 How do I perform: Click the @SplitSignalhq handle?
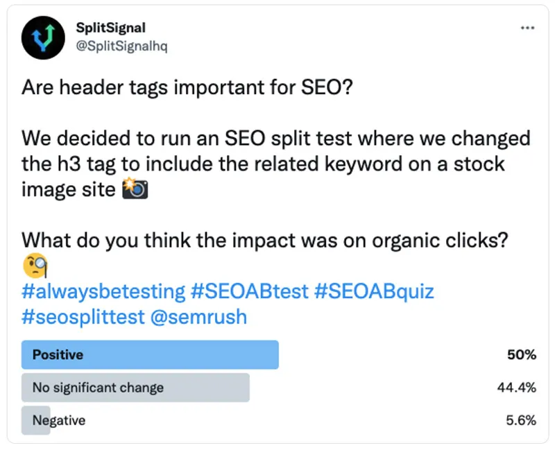pyautogui.click(x=122, y=45)
